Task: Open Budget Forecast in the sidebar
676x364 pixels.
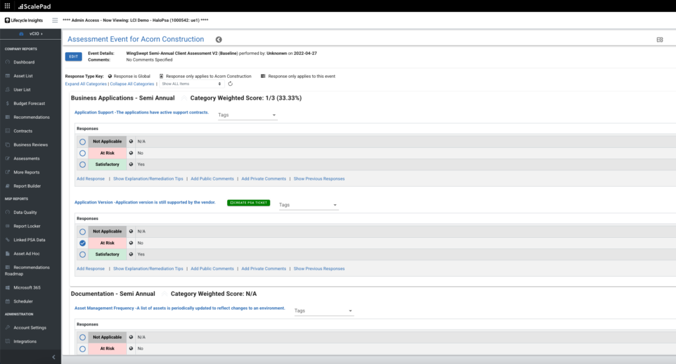Action: coord(29,104)
